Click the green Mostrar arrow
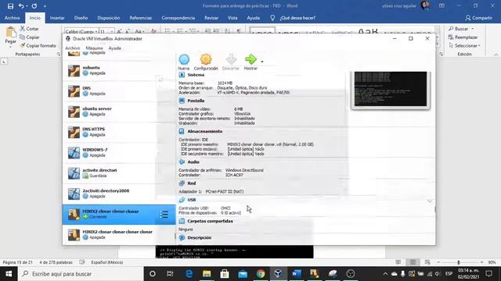The image size is (501, 281). click(x=250, y=59)
